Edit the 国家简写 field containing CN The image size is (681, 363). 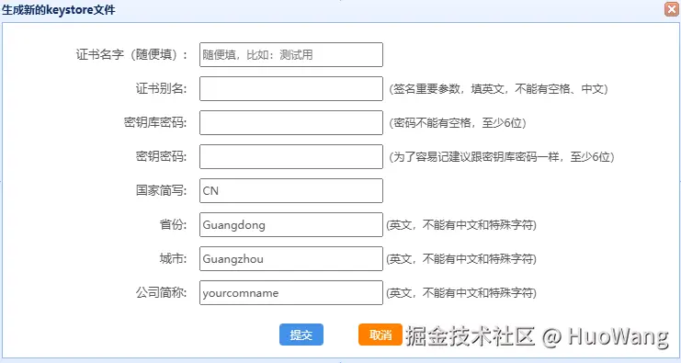[x=291, y=190]
